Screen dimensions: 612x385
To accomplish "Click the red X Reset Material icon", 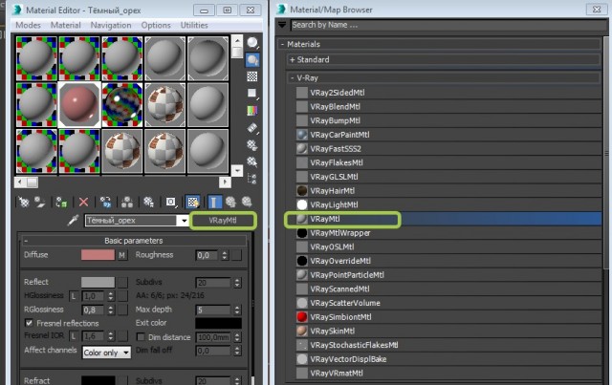I will (x=83, y=202).
